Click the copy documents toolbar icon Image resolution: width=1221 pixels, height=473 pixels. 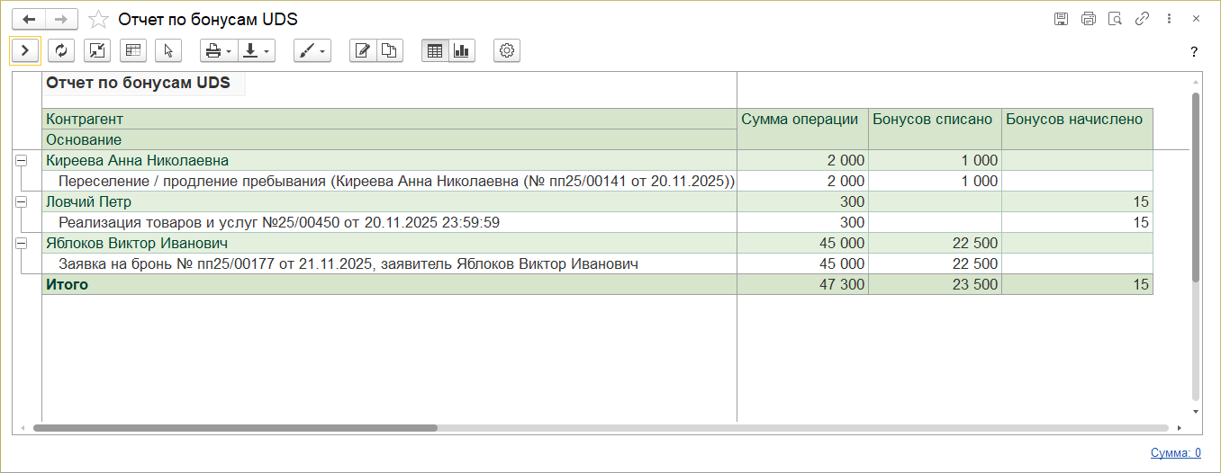tap(390, 51)
